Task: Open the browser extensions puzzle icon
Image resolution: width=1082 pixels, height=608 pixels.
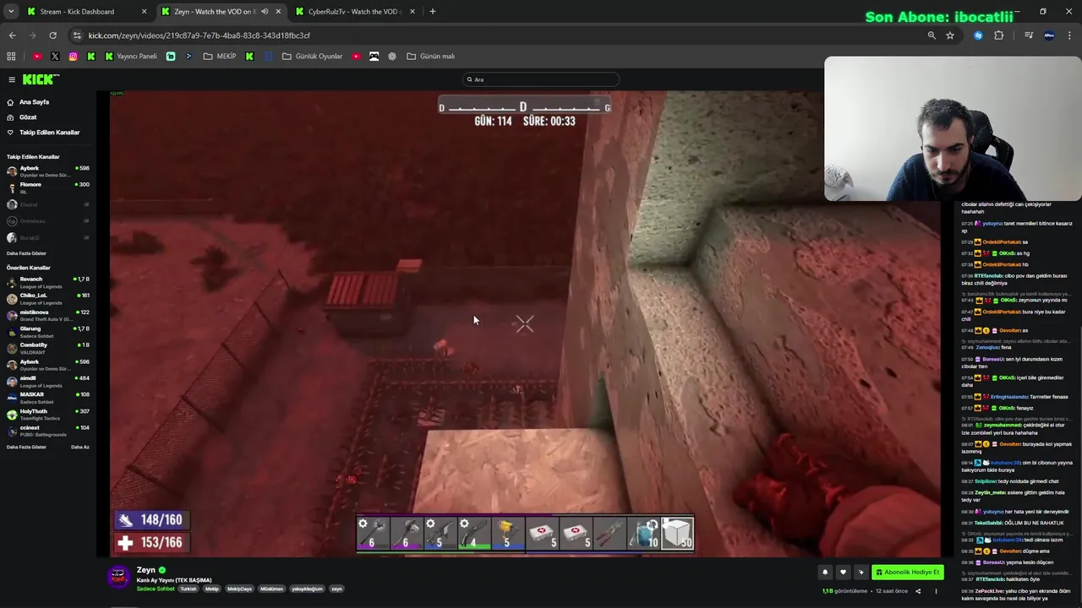Action: pyautogui.click(x=999, y=35)
